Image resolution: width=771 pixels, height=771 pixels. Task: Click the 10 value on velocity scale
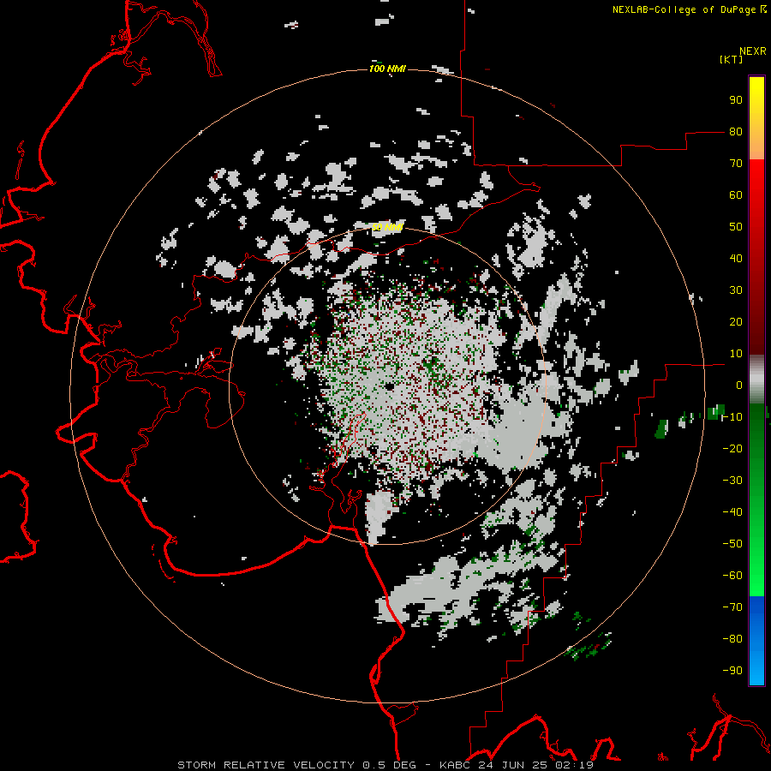[x=736, y=354]
